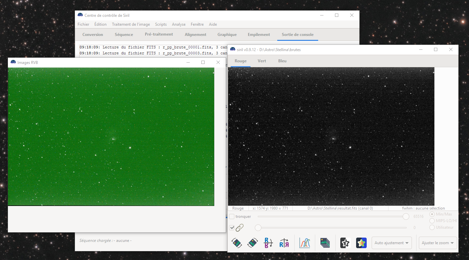The image size is (469, 260).
Task: Select the Min/Max display mode
Action: pyautogui.click(x=432, y=214)
